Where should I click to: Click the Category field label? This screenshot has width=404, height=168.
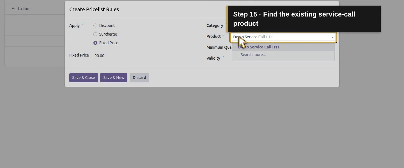[215, 25]
